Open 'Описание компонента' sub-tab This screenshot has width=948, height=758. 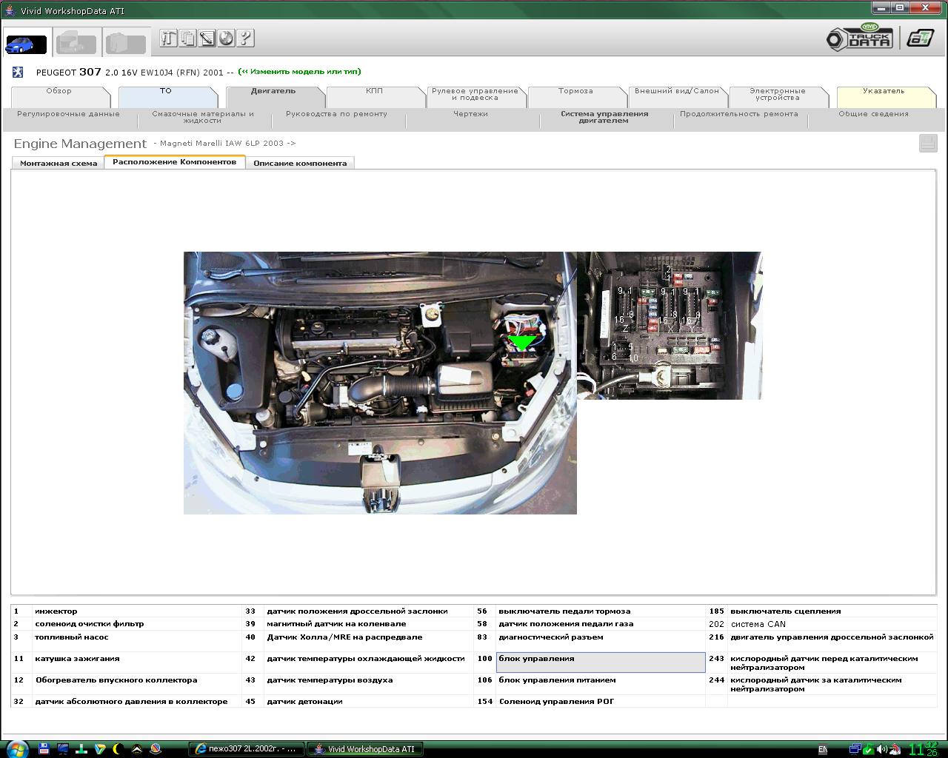click(300, 164)
